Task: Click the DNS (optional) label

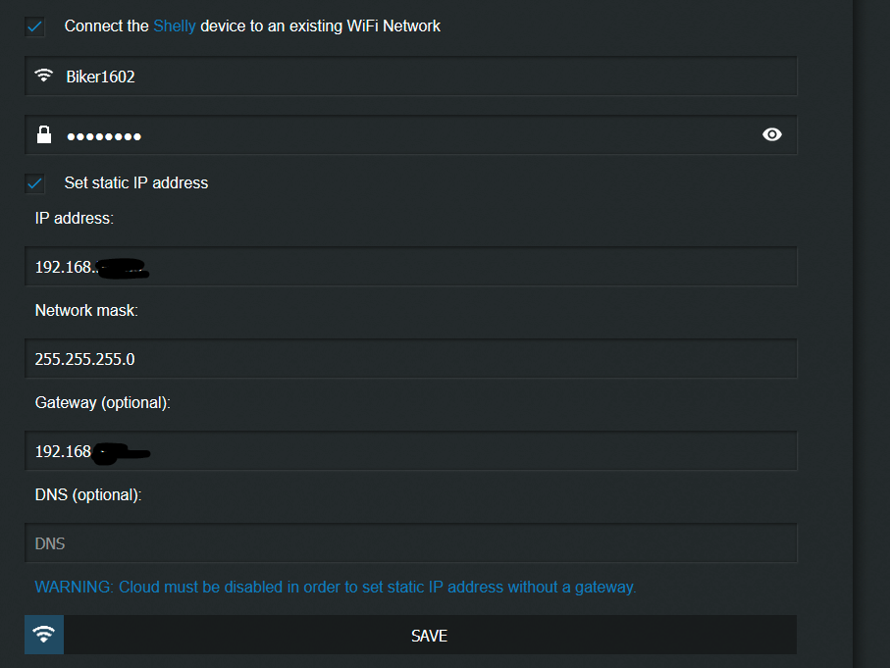Action: [88, 495]
